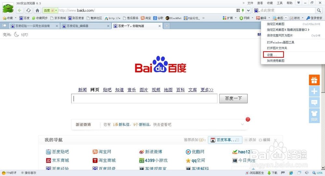Open the 下载 download manager
The width and height of the screenshot is (325, 176).
[x=273, y=173]
